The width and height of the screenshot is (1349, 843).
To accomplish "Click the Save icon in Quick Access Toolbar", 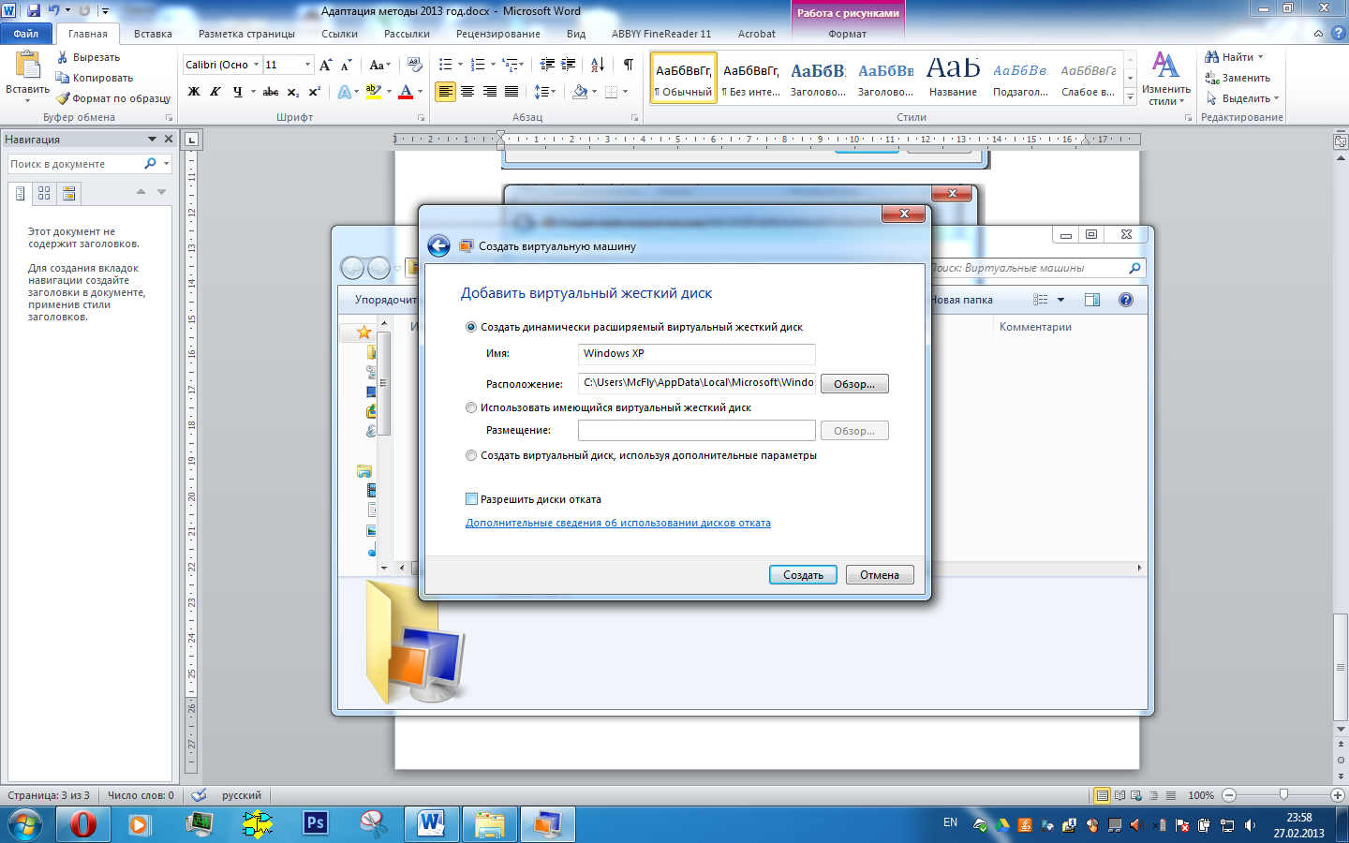I will click(34, 10).
